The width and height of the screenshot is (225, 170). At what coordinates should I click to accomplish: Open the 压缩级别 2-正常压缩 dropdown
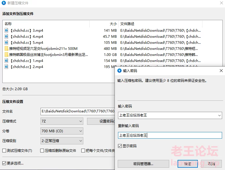tap(62, 141)
